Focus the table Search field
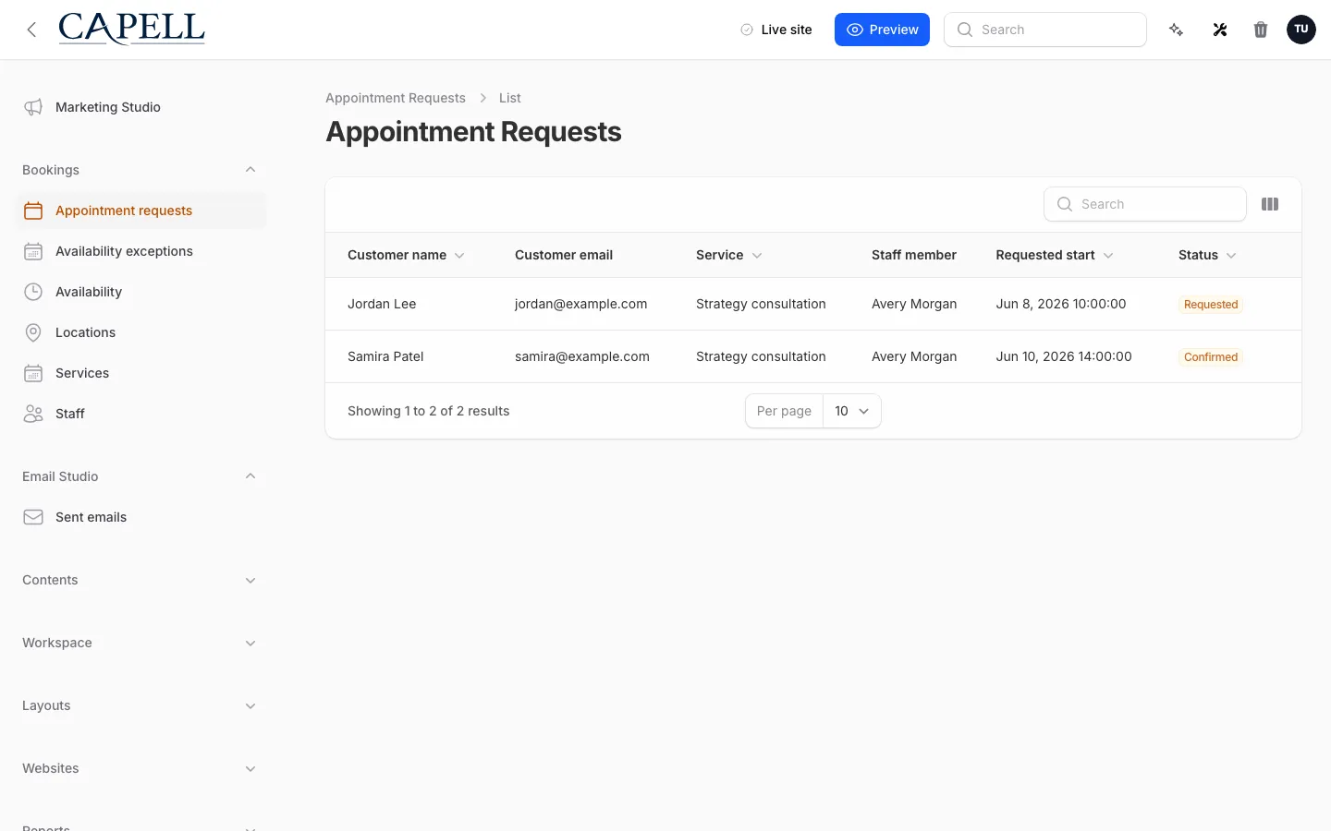This screenshot has width=1331, height=831. point(1145,204)
